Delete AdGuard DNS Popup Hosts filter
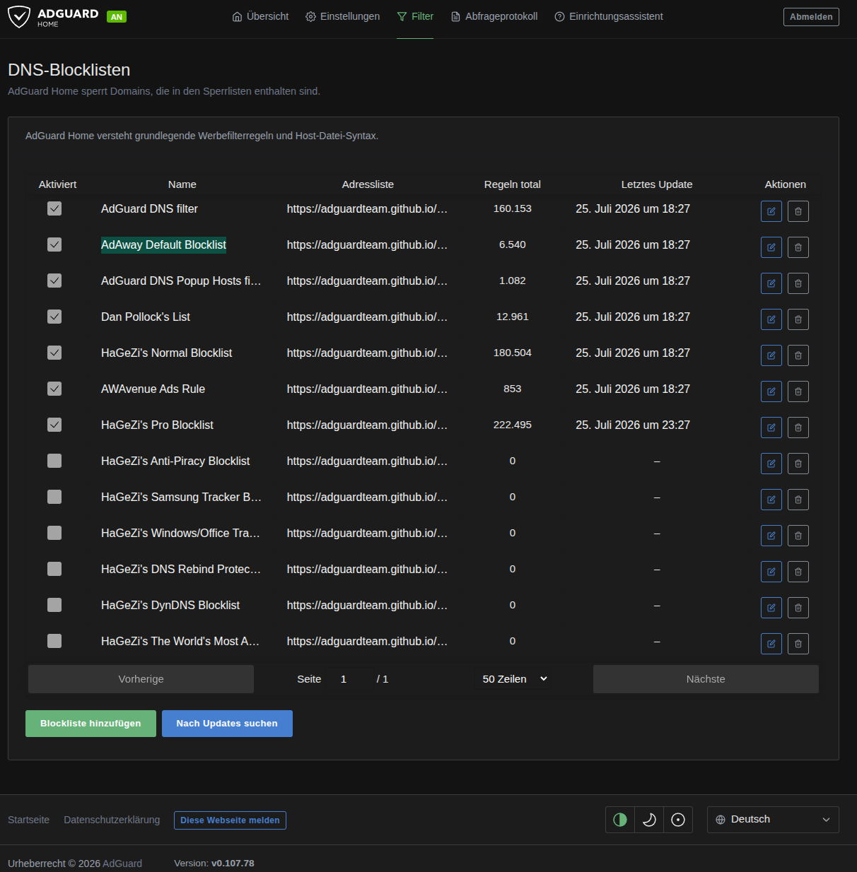Image resolution: width=857 pixels, height=872 pixels. coord(798,283)
